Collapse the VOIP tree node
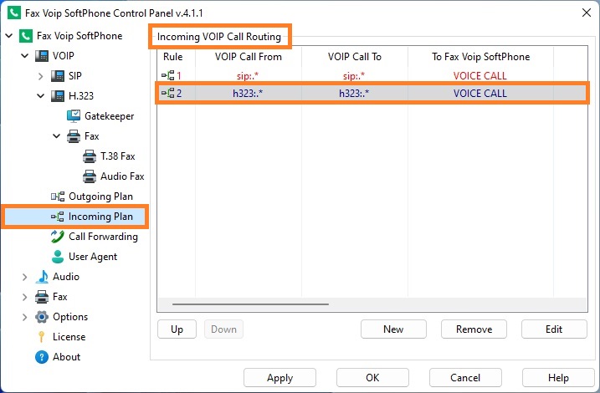 [x=24, y=56]
